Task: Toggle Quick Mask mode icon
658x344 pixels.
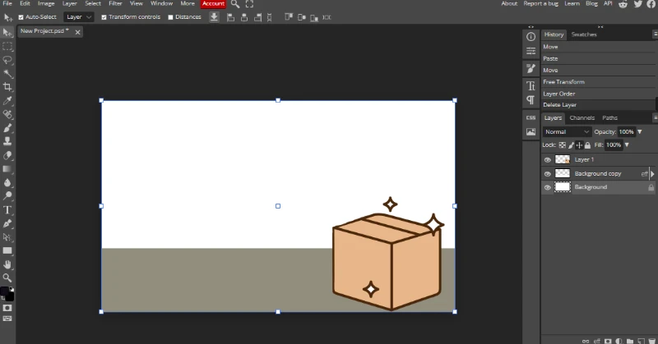Action: [x=7, y=308]
